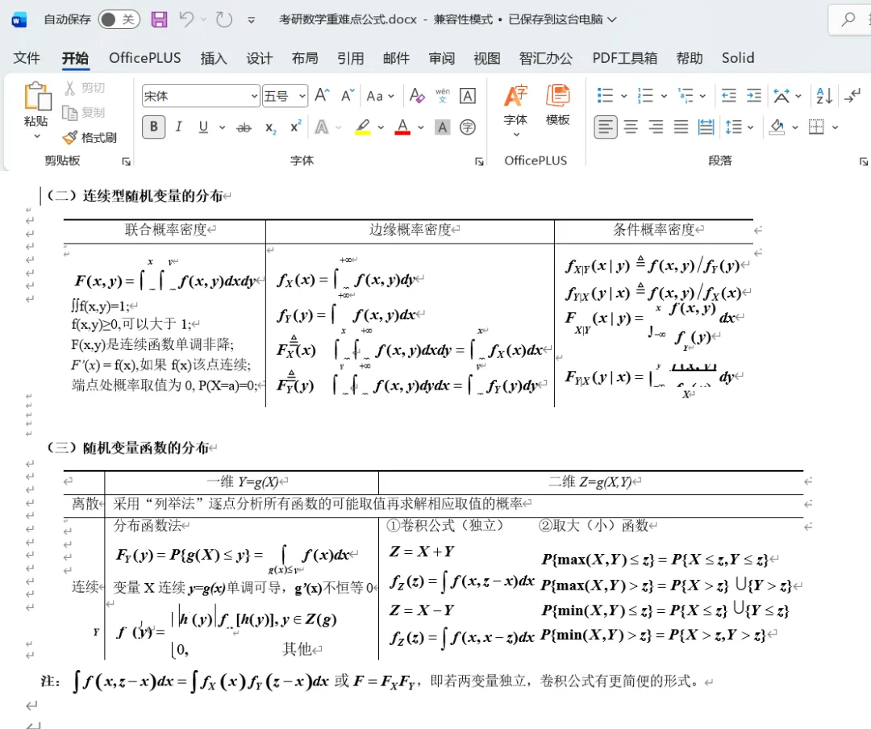Viewport: 871px width, 729px height.
Task: Click the Save icon in title bar
Action: (160, 19)
